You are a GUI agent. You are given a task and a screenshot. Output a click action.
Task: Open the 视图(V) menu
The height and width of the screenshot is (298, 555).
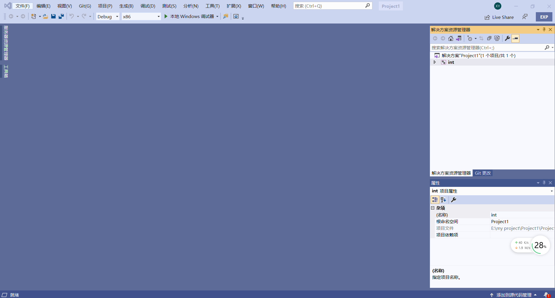(64, 6)
